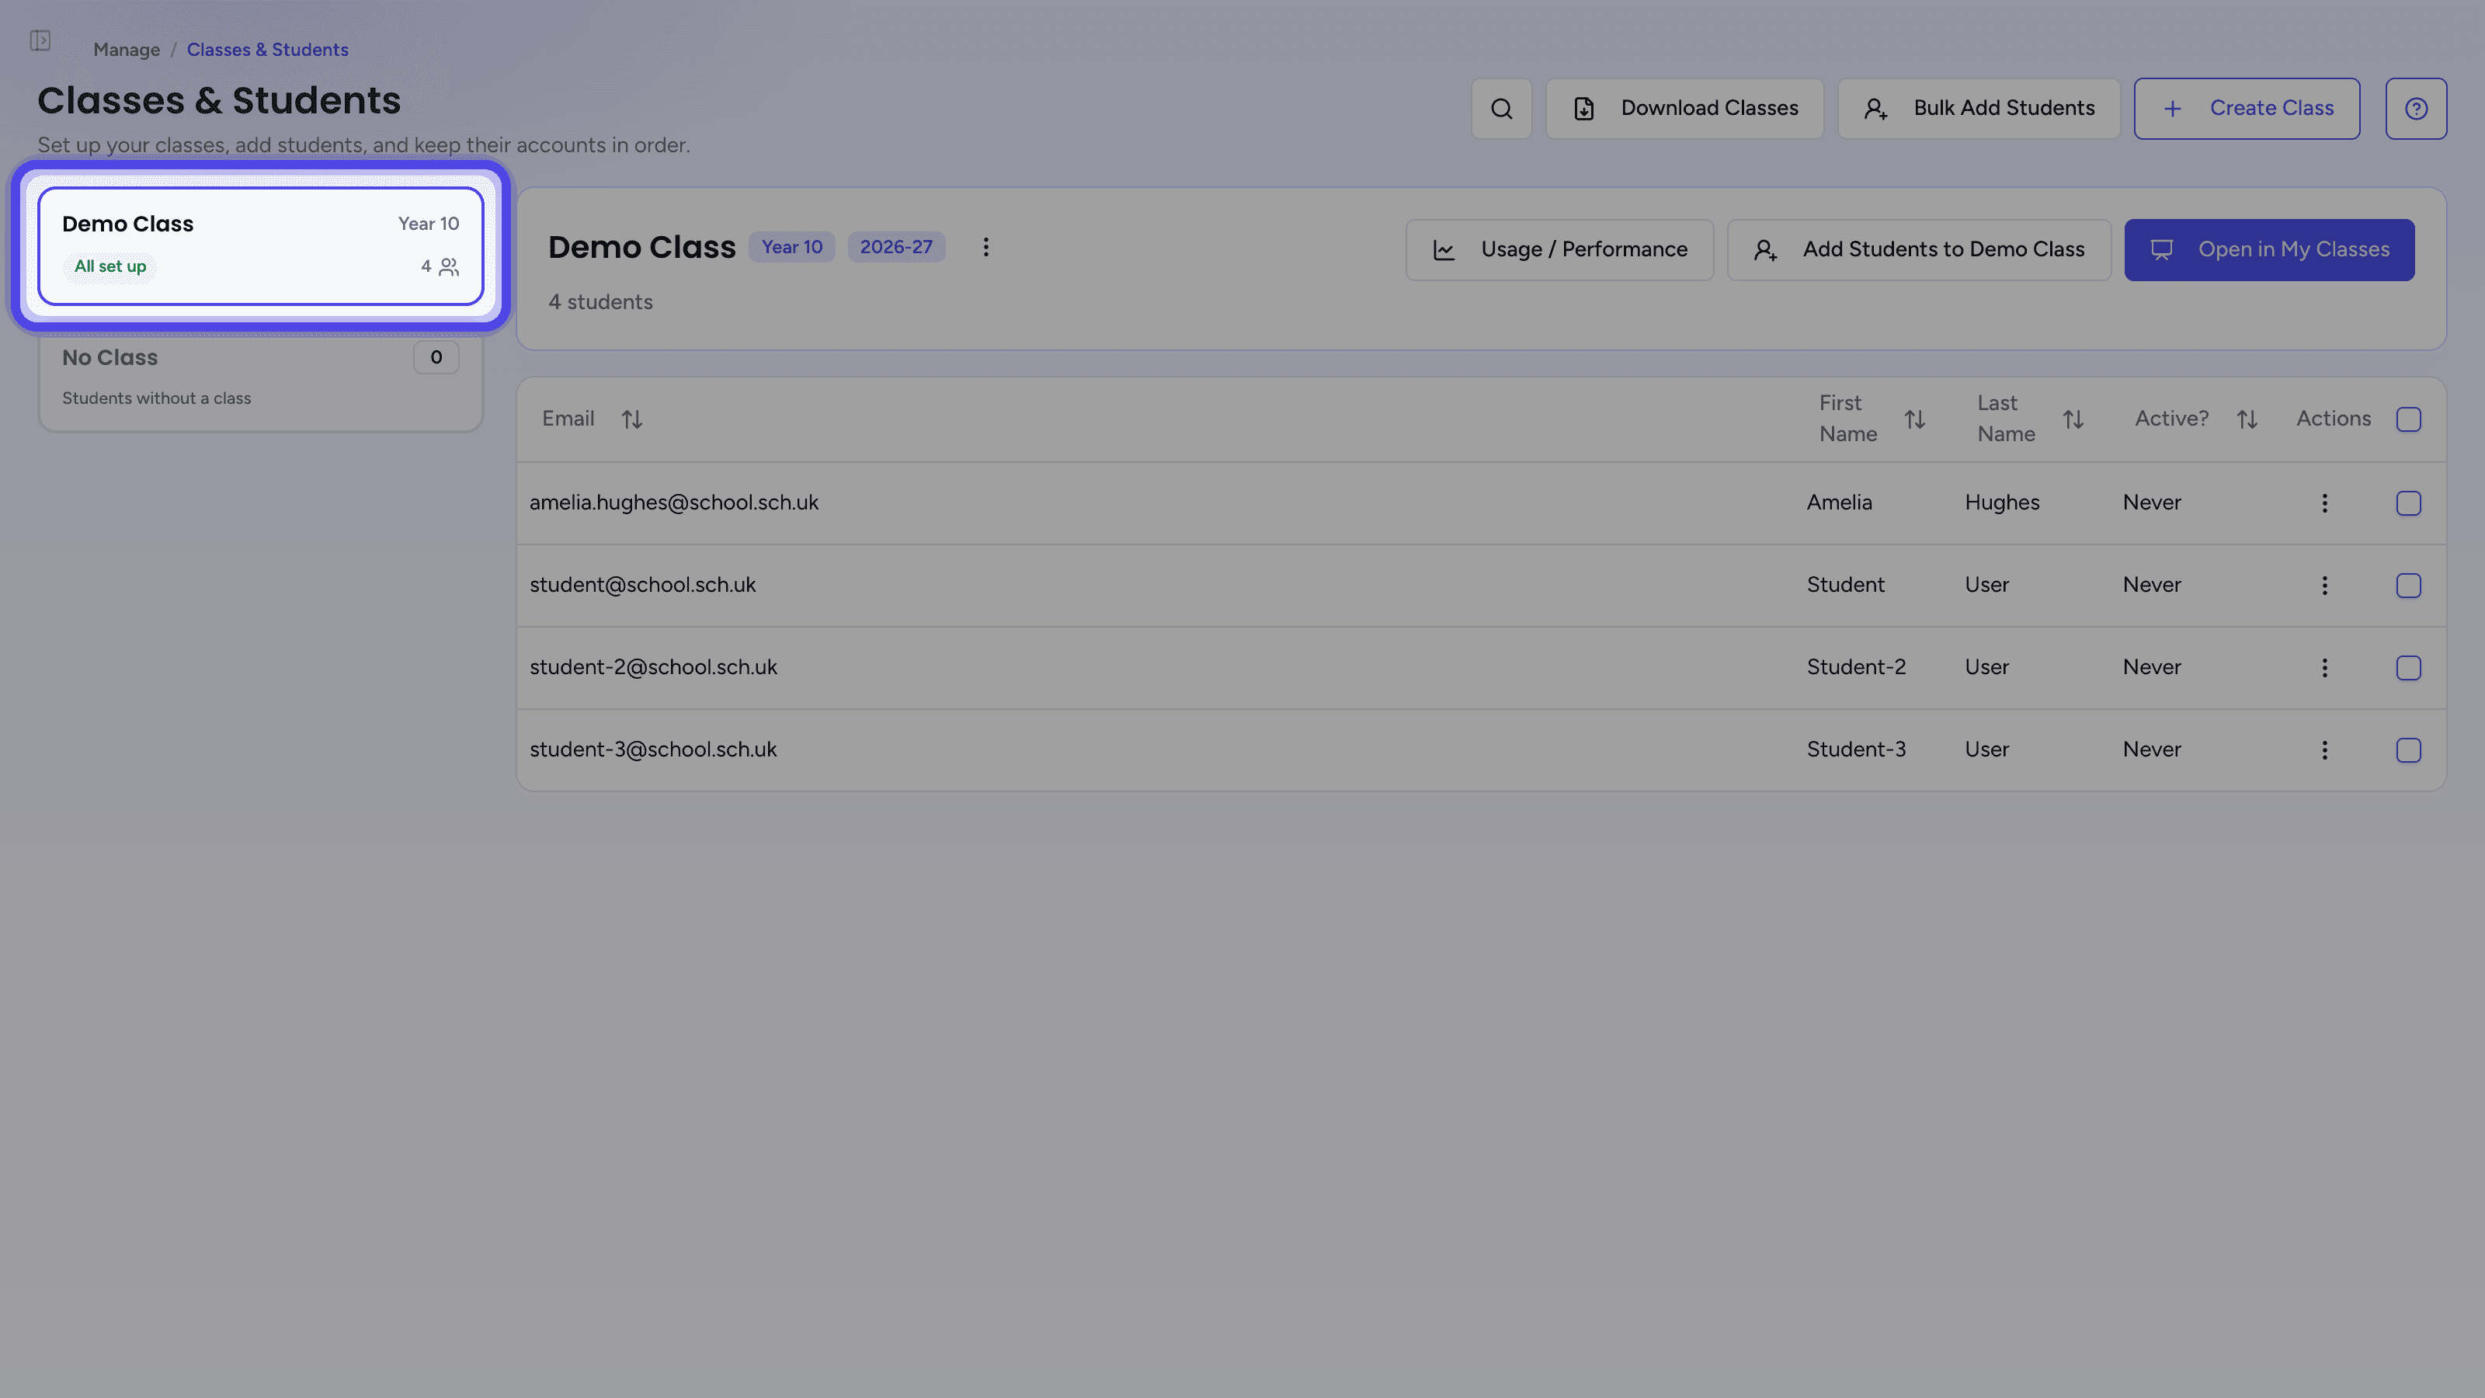Open actions menu for student@school.sch.uk row
Screen dimensions: 2485x1398
pos(2324,585)
